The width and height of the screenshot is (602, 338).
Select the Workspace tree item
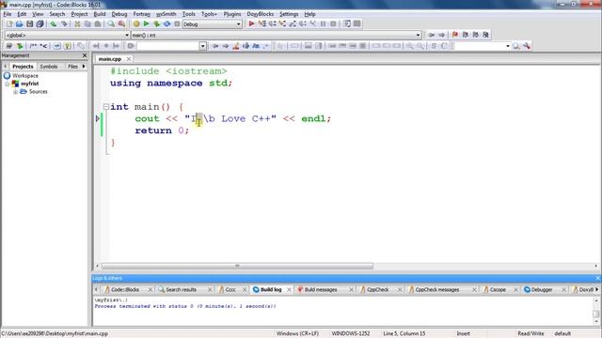point(25,76)
